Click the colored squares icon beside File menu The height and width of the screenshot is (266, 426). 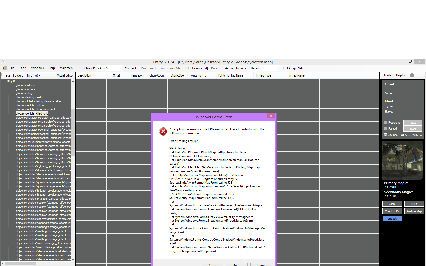click(5, 68)
